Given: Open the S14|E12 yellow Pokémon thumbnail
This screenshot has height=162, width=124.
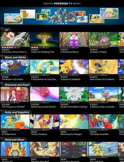Looking at the screenshot, I should 103,67.
